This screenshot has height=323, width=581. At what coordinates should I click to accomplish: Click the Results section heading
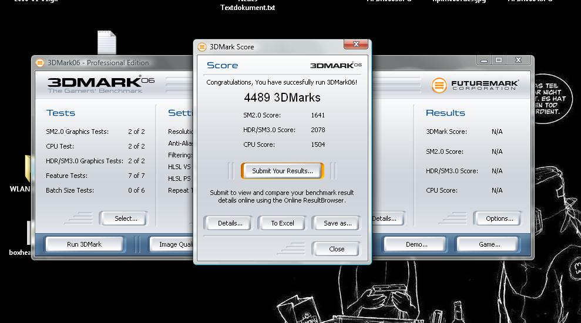445,113
